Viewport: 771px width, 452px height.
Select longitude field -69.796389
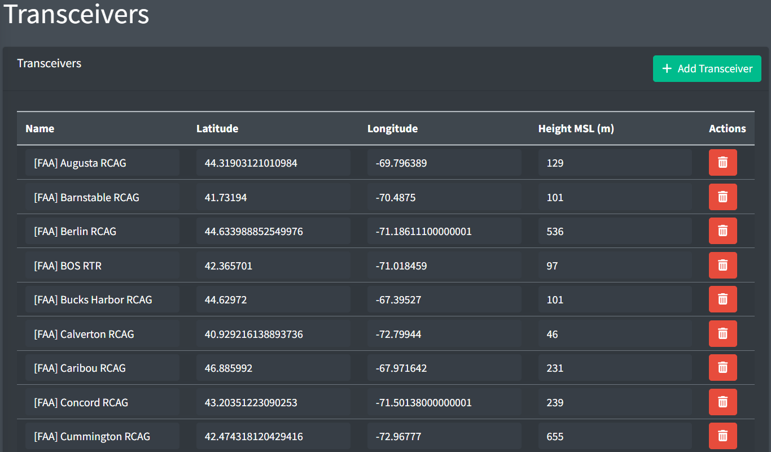click(444, 163)
